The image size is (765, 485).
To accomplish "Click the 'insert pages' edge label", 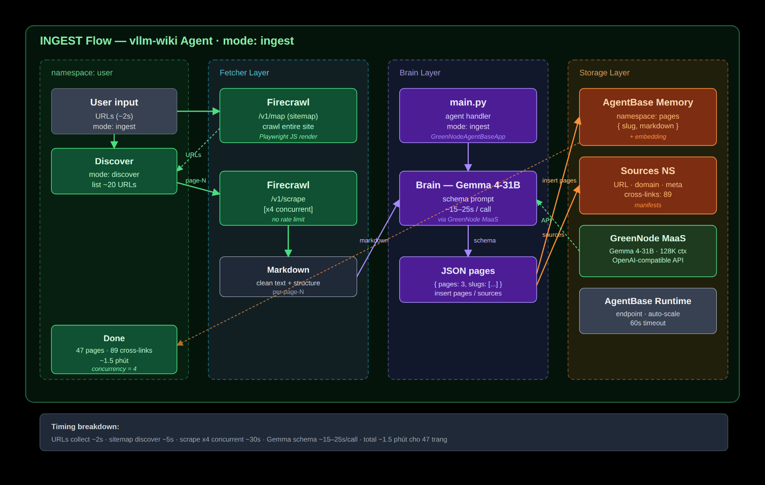I will [559, 180].
